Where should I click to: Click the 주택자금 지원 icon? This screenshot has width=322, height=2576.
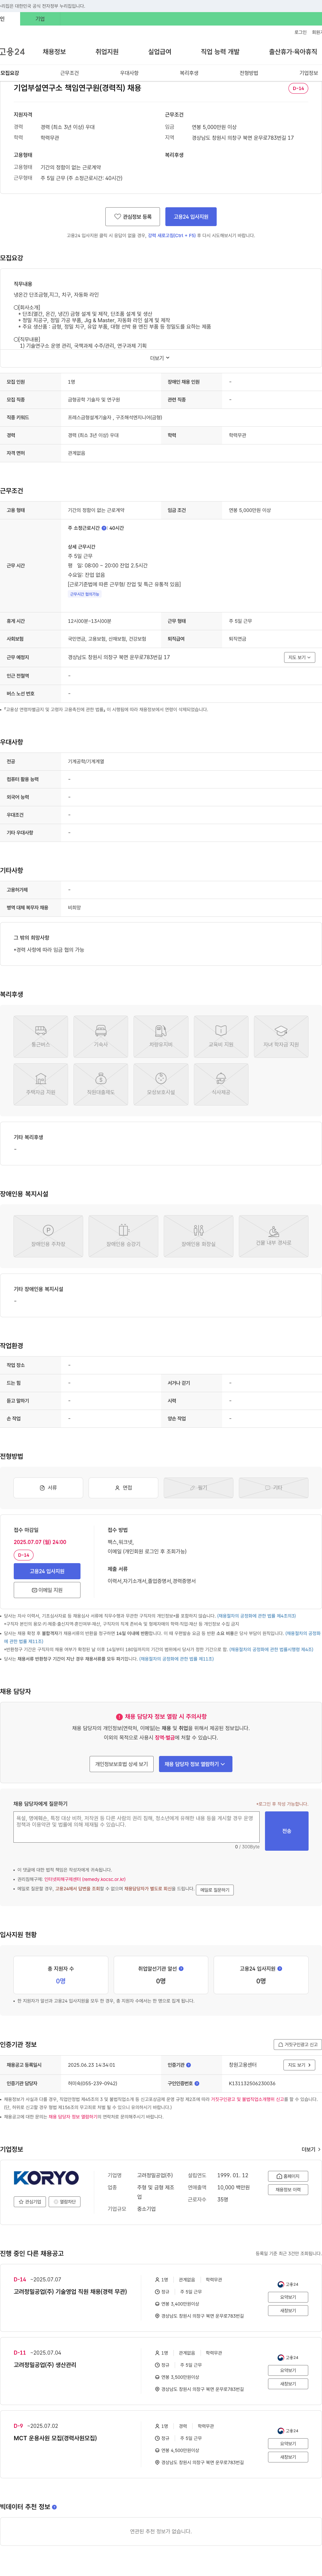[41, 1084]
